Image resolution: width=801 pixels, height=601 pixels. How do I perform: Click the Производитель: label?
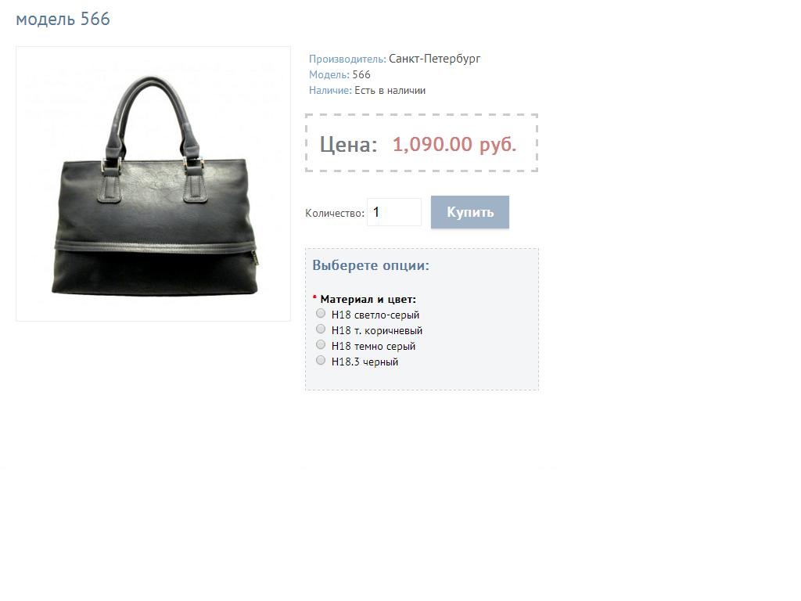tap(347, 59)
